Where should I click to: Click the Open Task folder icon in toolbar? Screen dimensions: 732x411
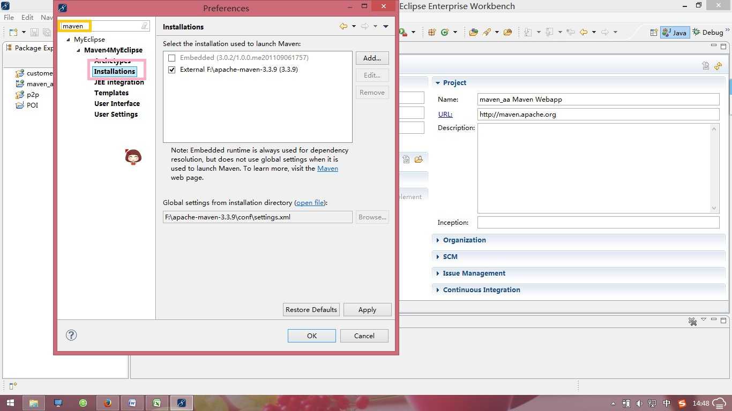click(x=508, y=33)
